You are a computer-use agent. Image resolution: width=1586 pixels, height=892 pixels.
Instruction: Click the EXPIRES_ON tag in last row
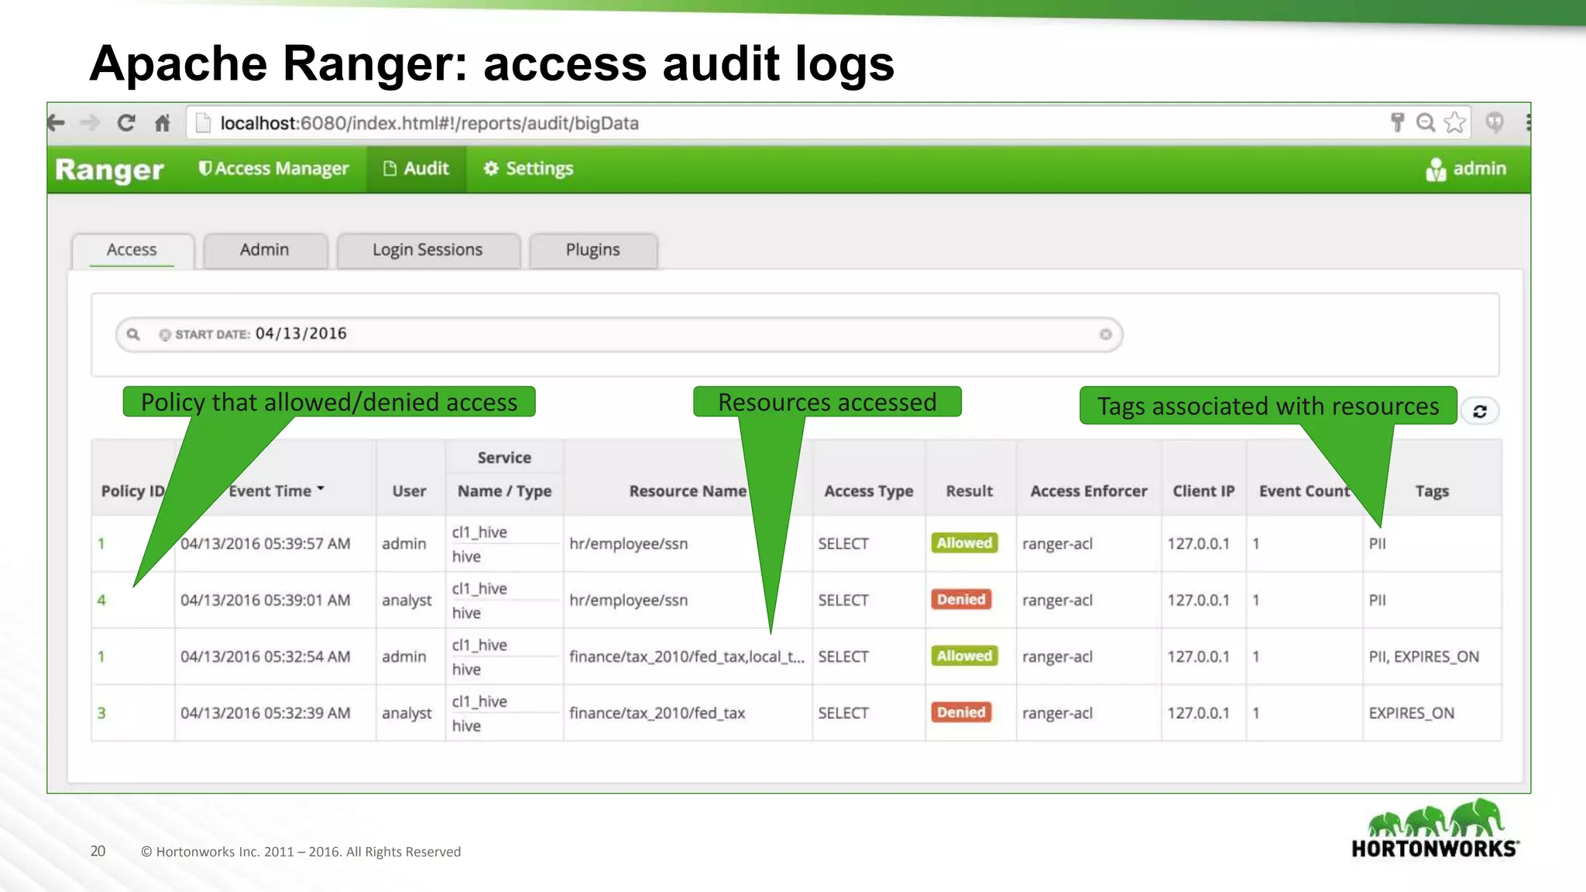1411,713
